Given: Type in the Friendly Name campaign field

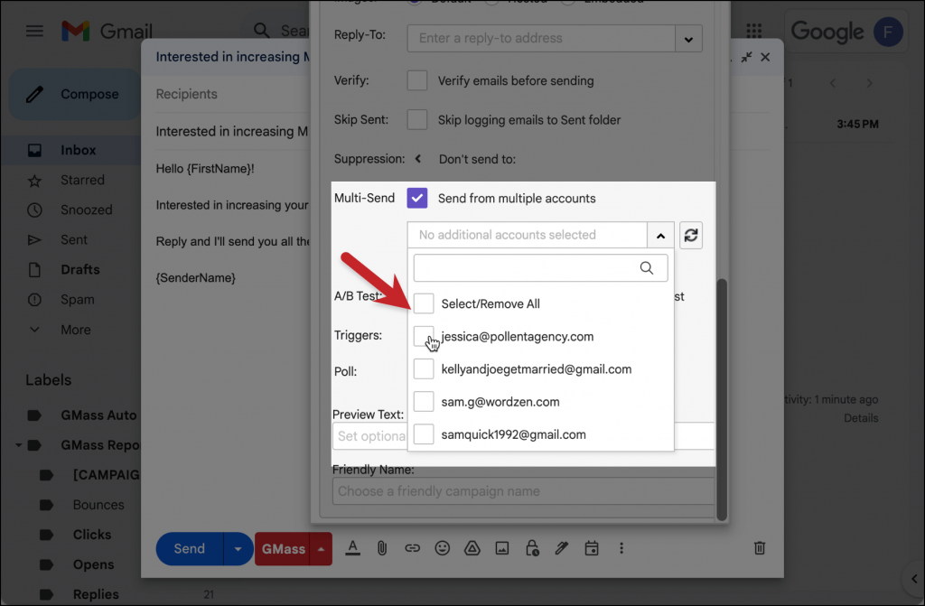Looking at the screenshot, I should pos(523,491).
